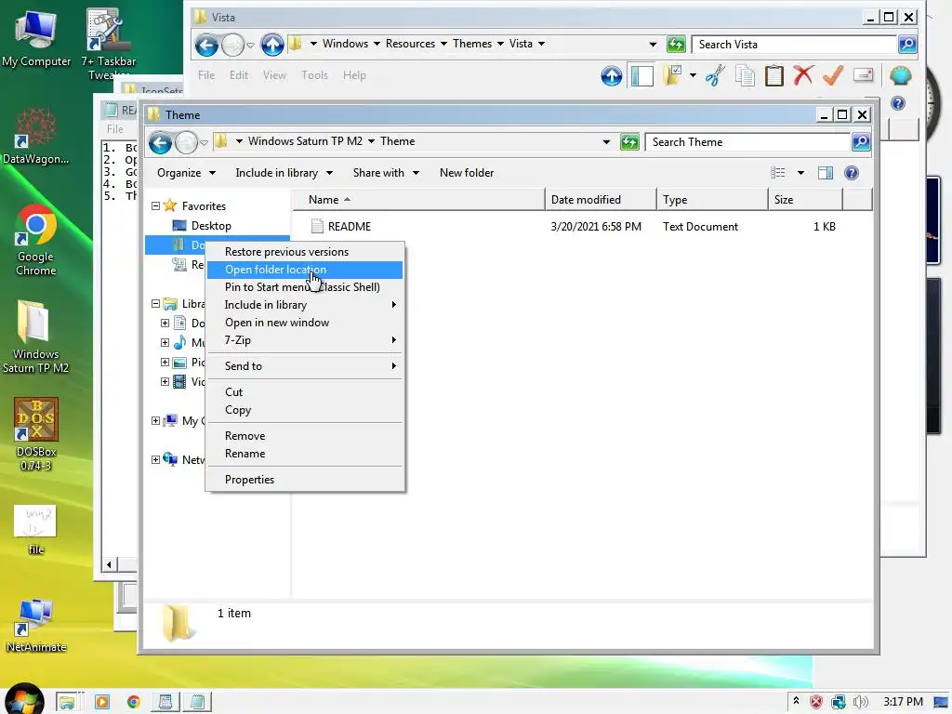Click the scissors Cut icon in Vista toolbar
The height and width of the screenshot is (714, 952).
[x=715, y=76]
